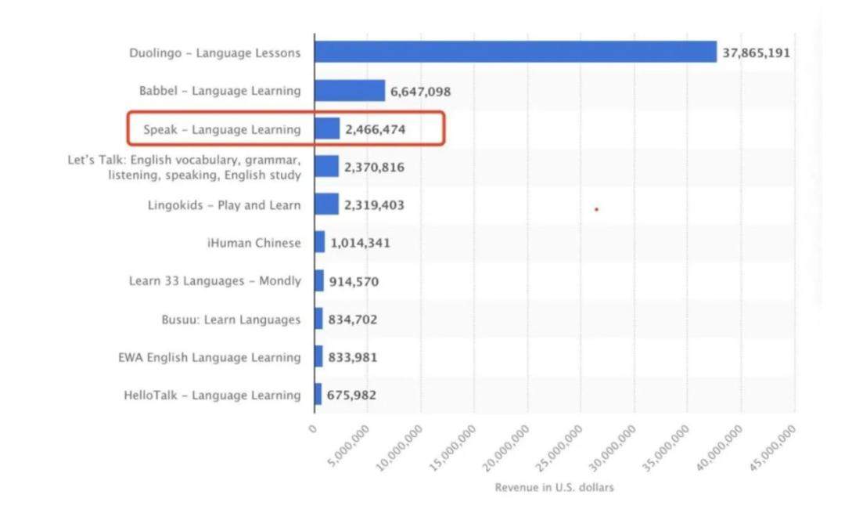Click the Speak – Language Learning bar
Screen dimensions: 845x513
coord(327,128)
